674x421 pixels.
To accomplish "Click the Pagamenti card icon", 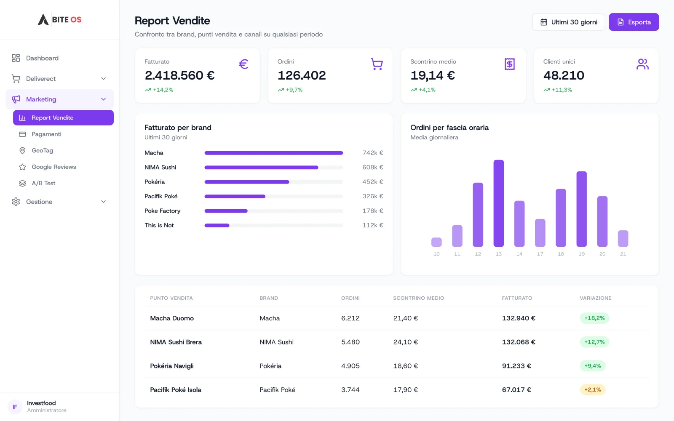I will pos(22,134).
